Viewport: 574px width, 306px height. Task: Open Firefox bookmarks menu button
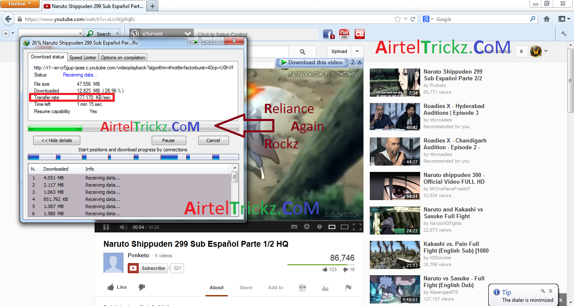(563, 19)
